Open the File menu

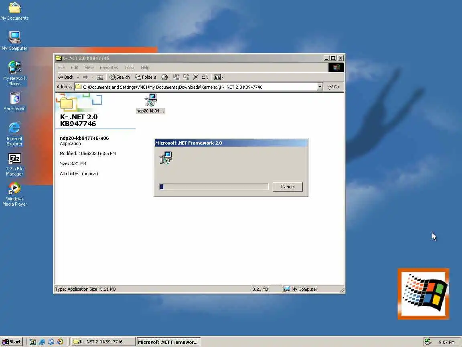(x=61, y=67)
